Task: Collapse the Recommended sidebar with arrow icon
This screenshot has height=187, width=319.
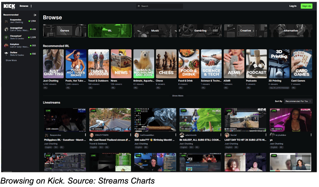Action: 35,15
